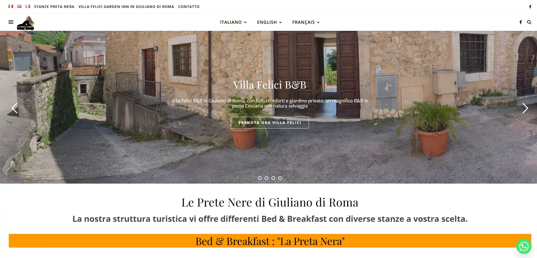This screenshot has width=537, height=258.
Task: Select the Italian flag language icon
Action: click(x=11, y=6)
